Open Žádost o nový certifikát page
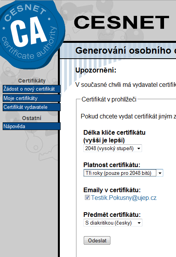 point(32,89)
